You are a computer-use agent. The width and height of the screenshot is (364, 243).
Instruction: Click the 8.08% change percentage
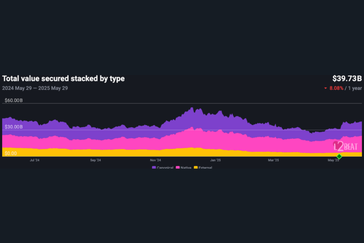click(336, 88)
